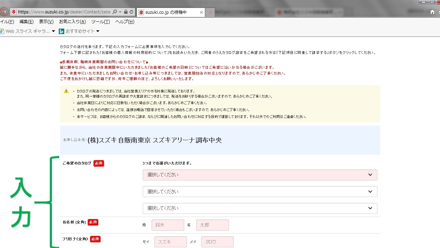Screen dimensions: 440x248
Task: Click the security lock icon
Action: coord(126,12)
